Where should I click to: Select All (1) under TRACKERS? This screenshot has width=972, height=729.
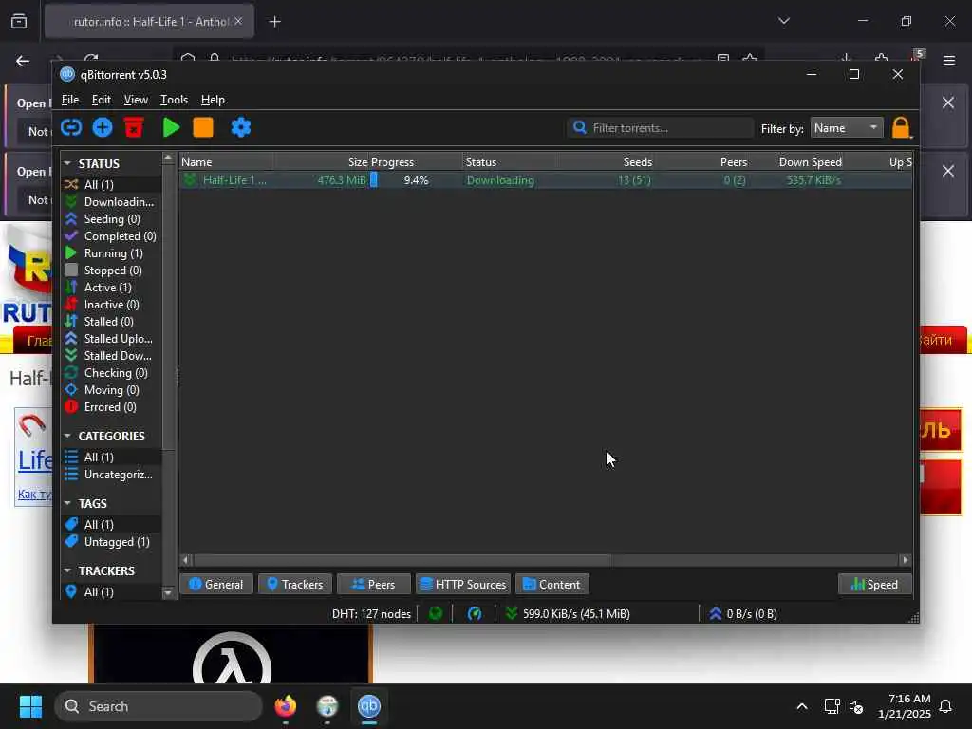click(112, 592)
